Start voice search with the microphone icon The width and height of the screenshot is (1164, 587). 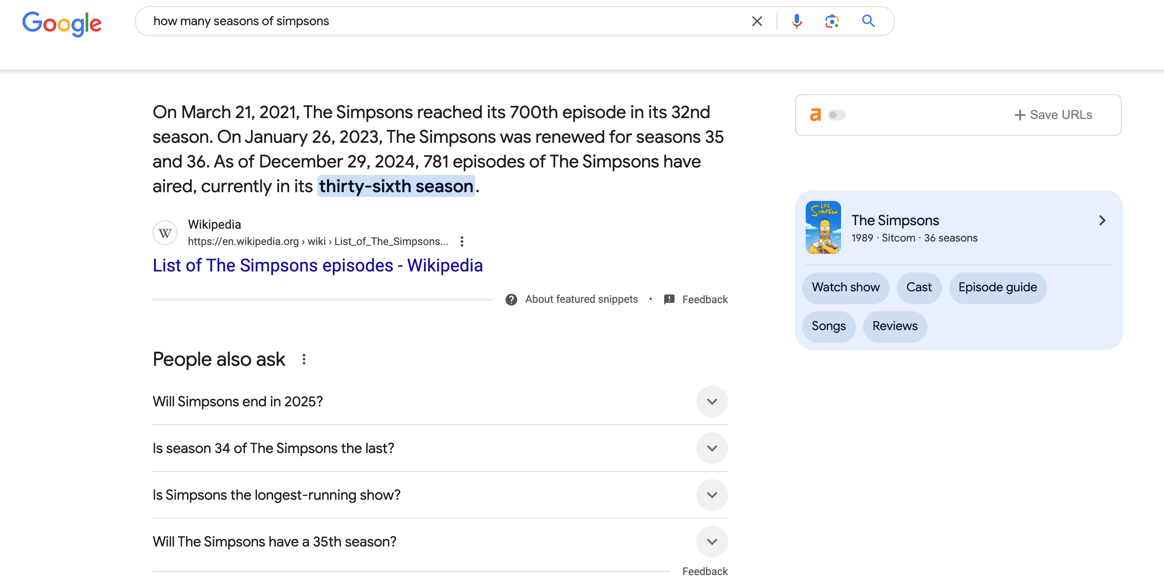click(x=796, y=21)
